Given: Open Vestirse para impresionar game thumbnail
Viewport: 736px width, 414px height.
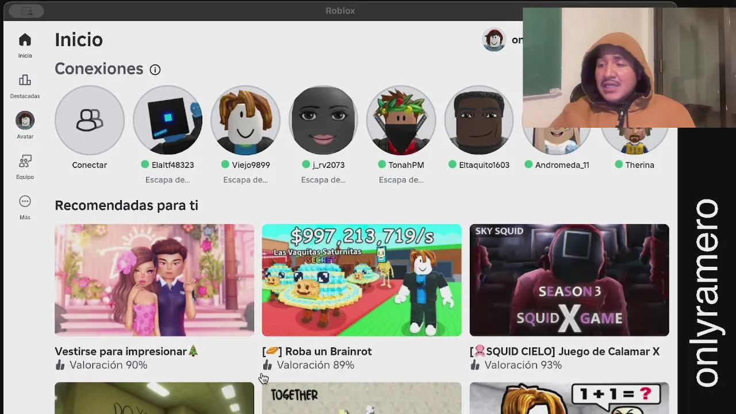Looking at the screenshot, I should coord(154,280).
